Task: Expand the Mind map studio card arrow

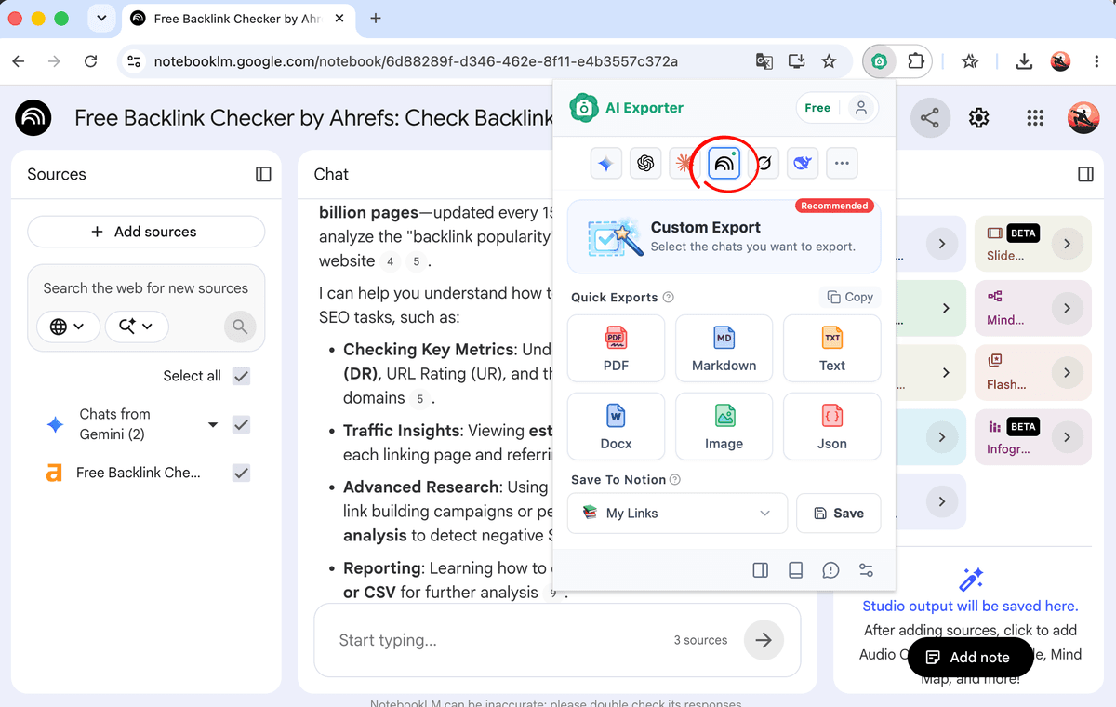Action: click(1067, 308)
